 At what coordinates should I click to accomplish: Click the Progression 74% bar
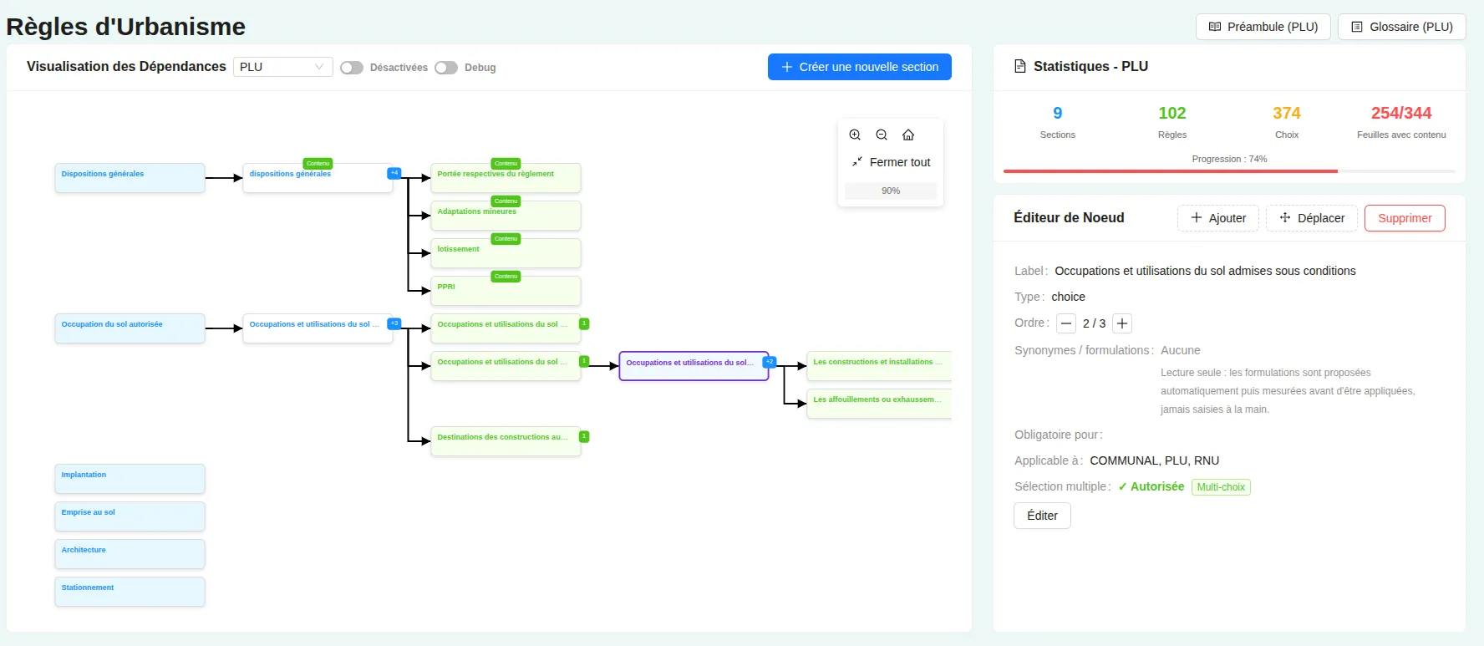pyautogui.click(x=1229, y=170)
